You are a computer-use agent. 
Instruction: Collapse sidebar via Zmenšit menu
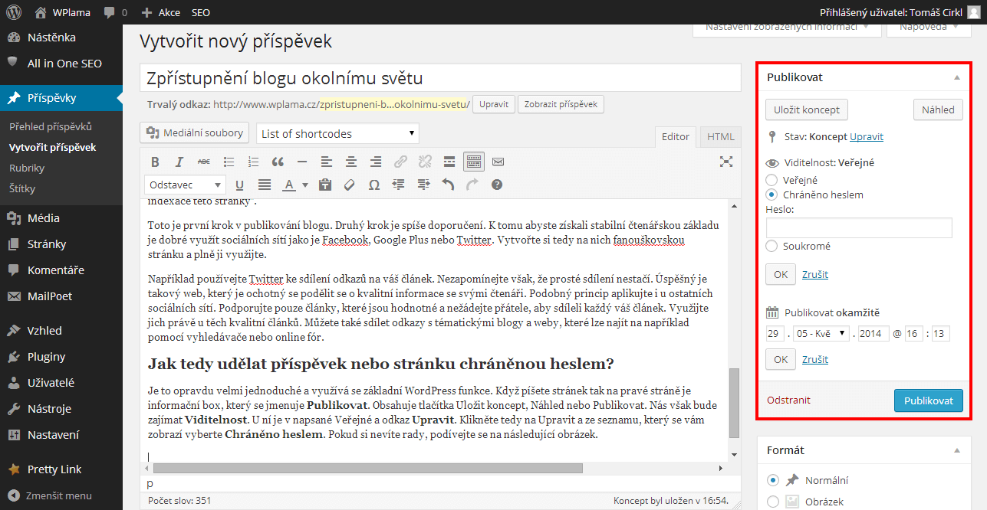(51, 495)
